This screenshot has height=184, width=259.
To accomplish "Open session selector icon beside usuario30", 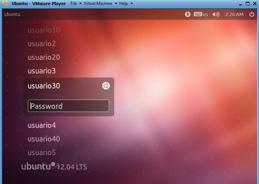I will point(106,86).
